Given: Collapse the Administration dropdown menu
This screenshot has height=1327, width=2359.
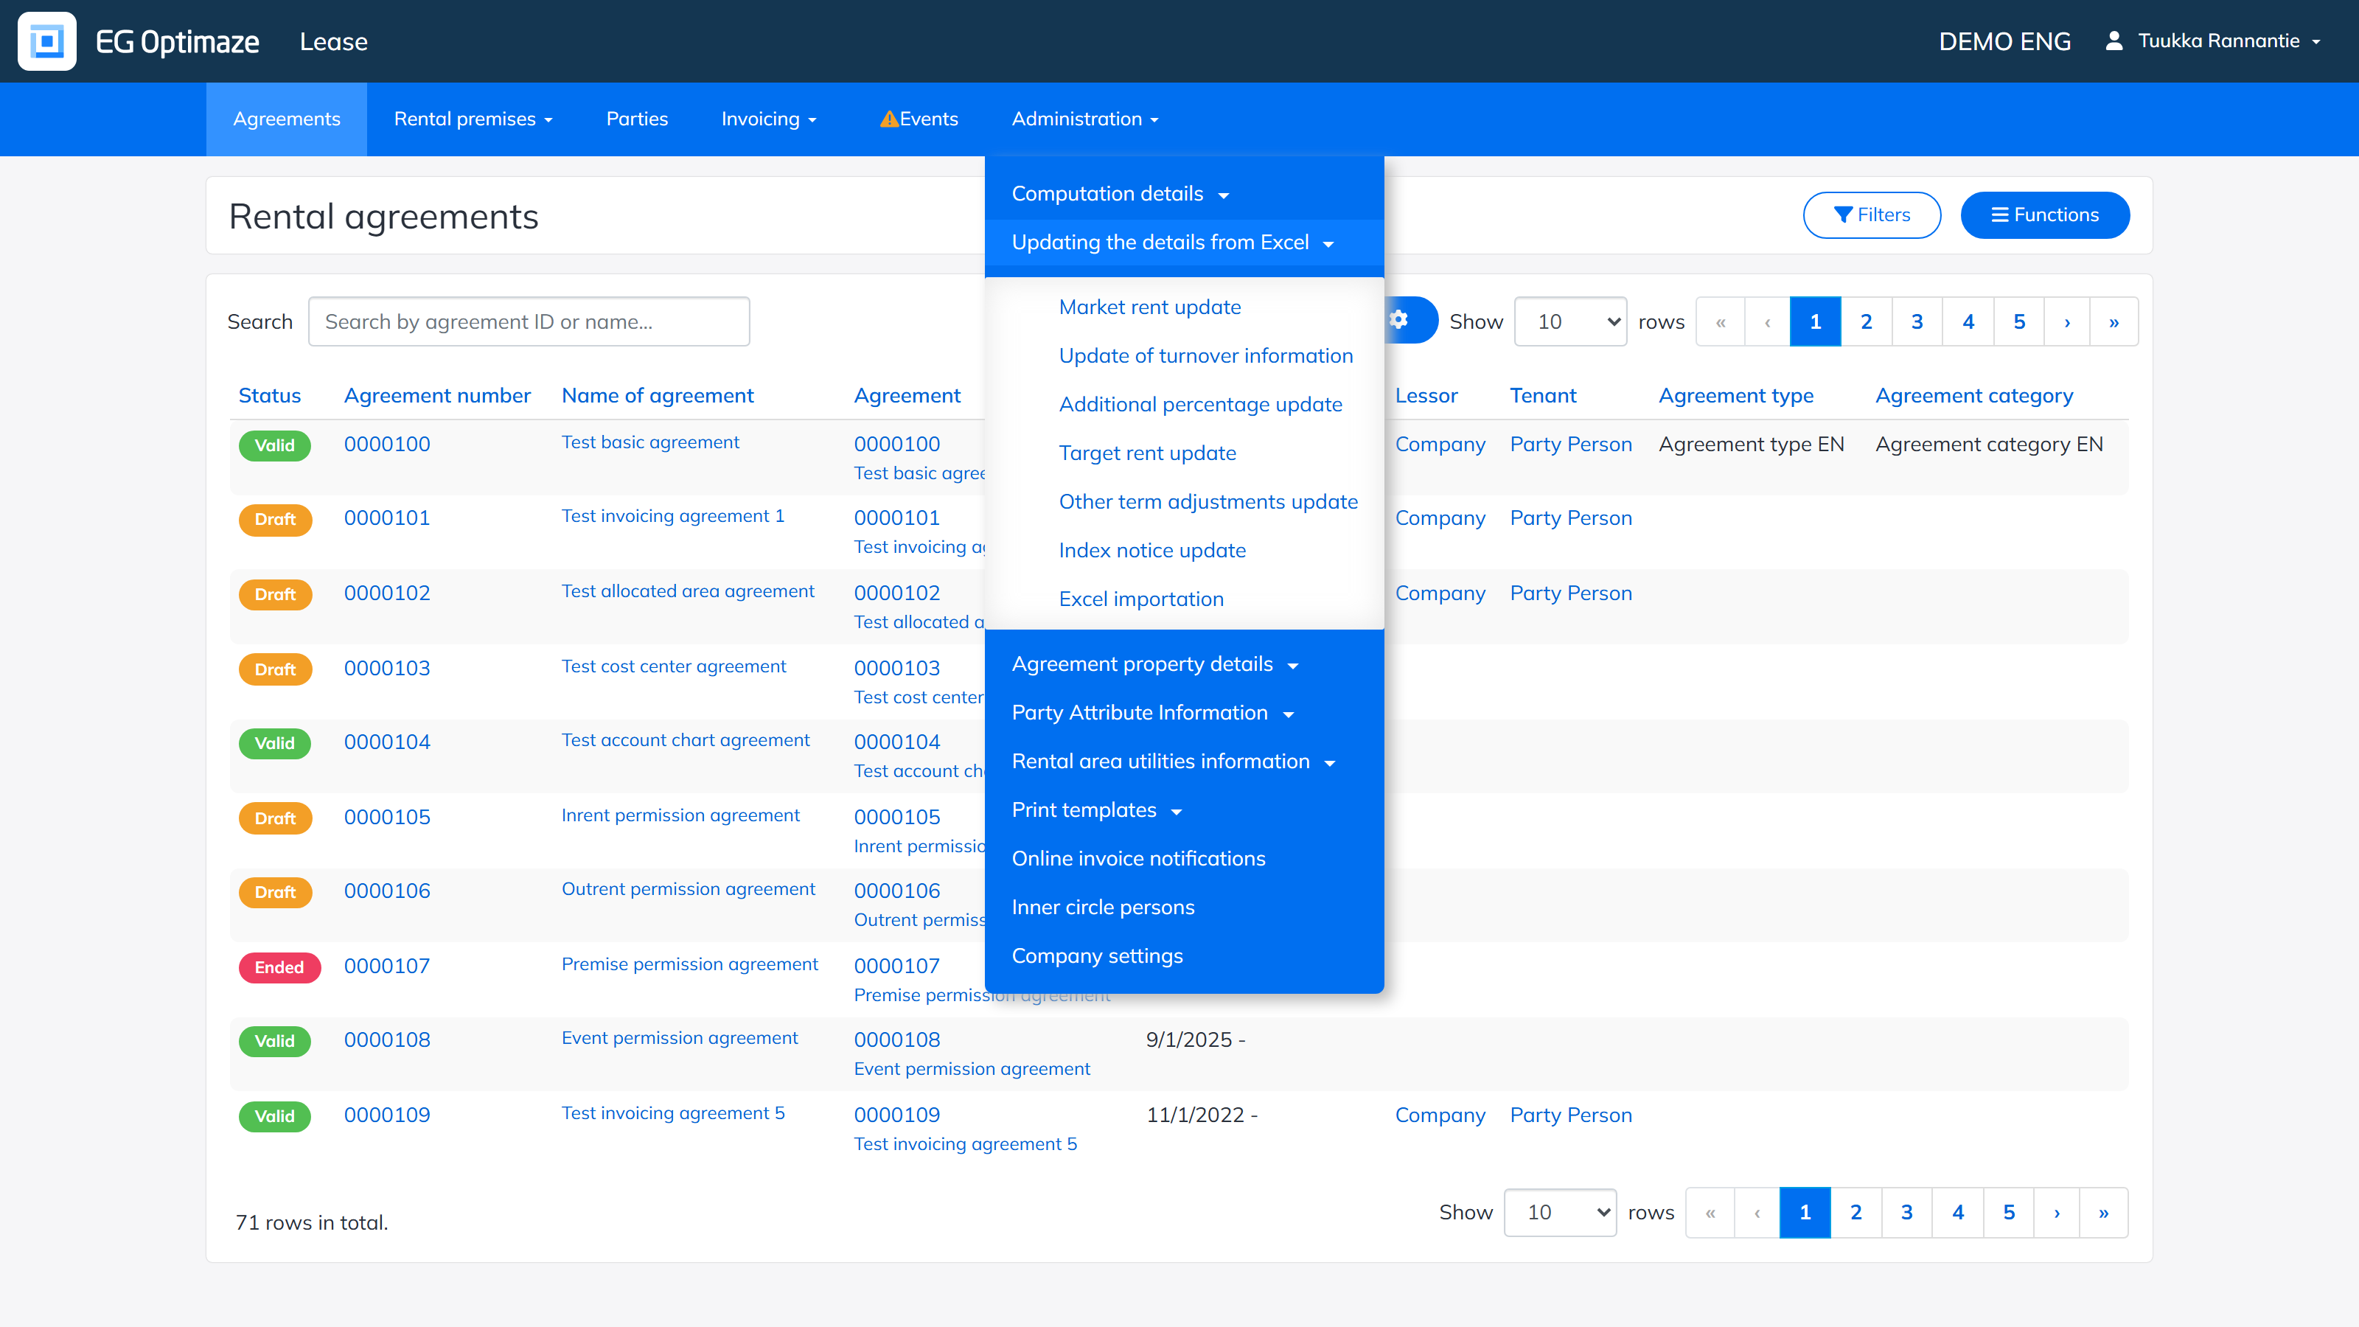Looking at the screenshot, I should (x=1085, y=119).
